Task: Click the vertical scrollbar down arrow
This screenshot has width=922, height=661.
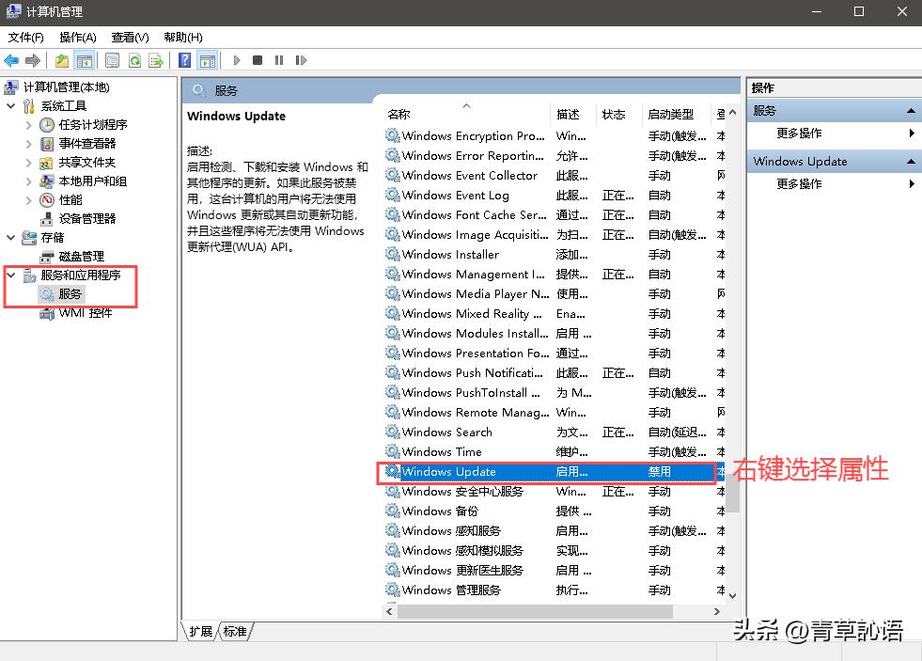Action: pos(733,596)
